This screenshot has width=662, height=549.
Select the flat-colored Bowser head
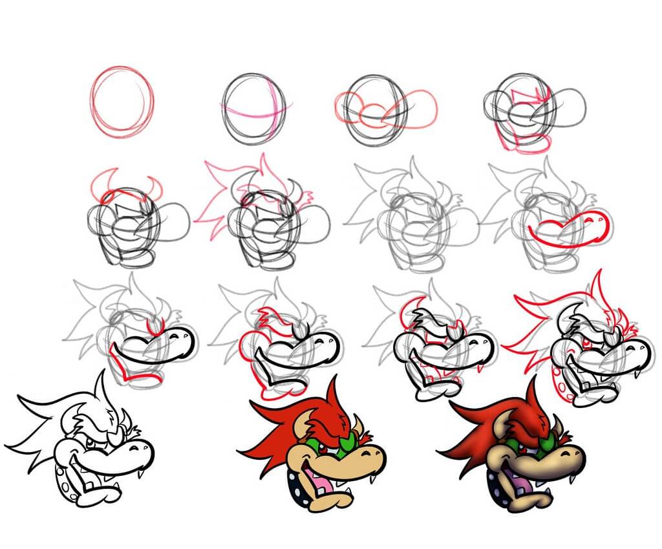pyautogui.click(x=312, y=444)
